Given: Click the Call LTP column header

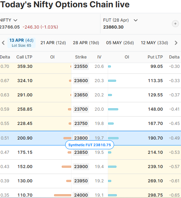Looking at the screenshot, I should tap(24, 57).
